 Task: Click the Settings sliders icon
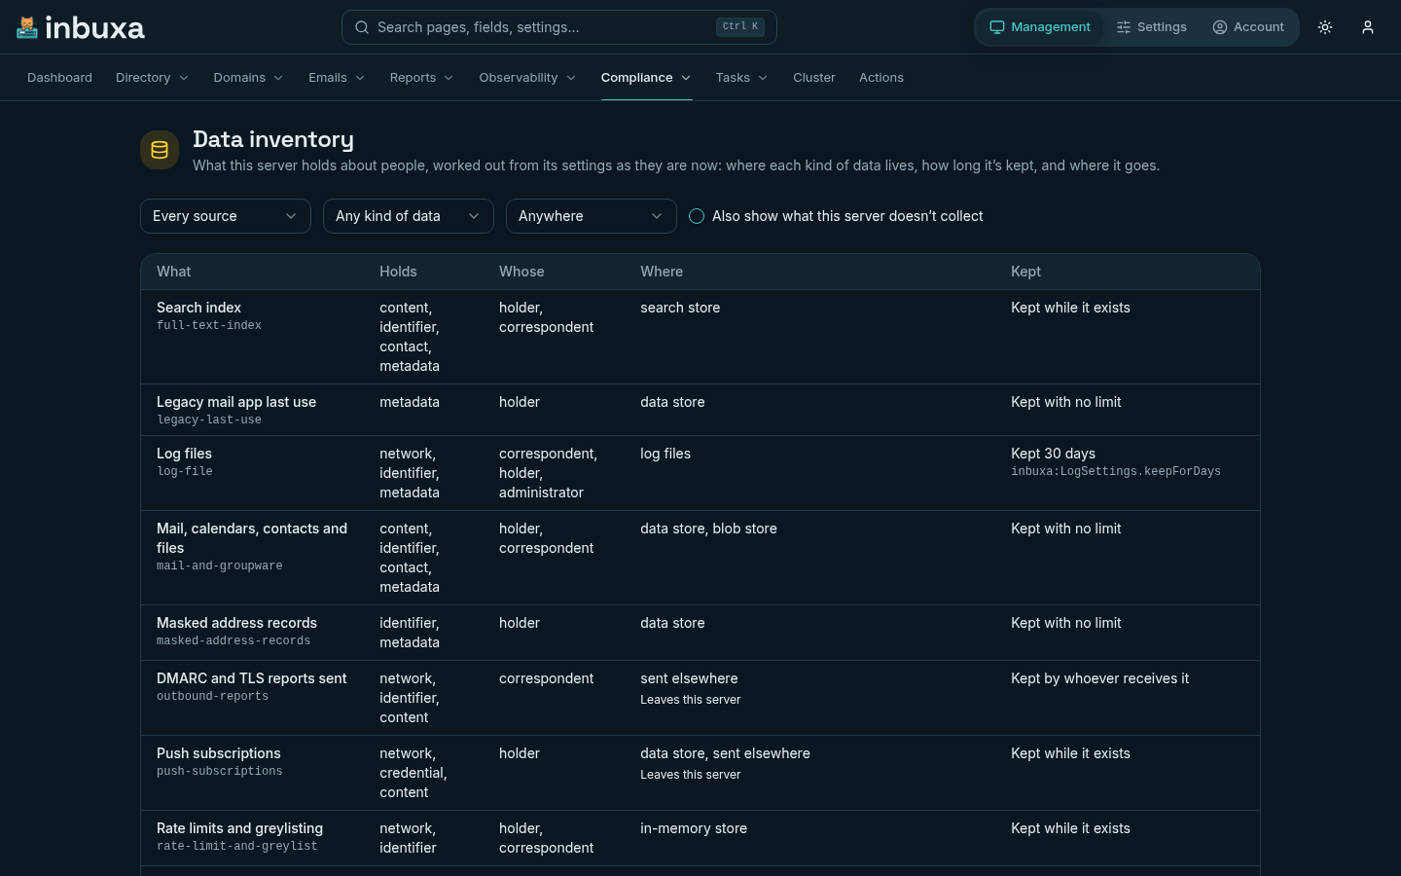1124,27
